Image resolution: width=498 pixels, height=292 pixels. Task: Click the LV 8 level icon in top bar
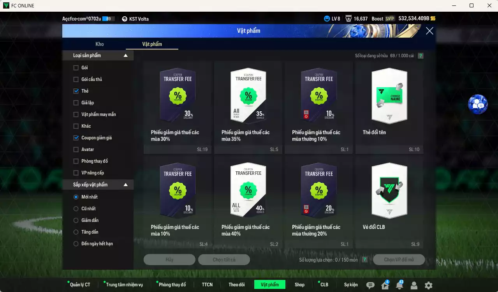pos(330,18)
